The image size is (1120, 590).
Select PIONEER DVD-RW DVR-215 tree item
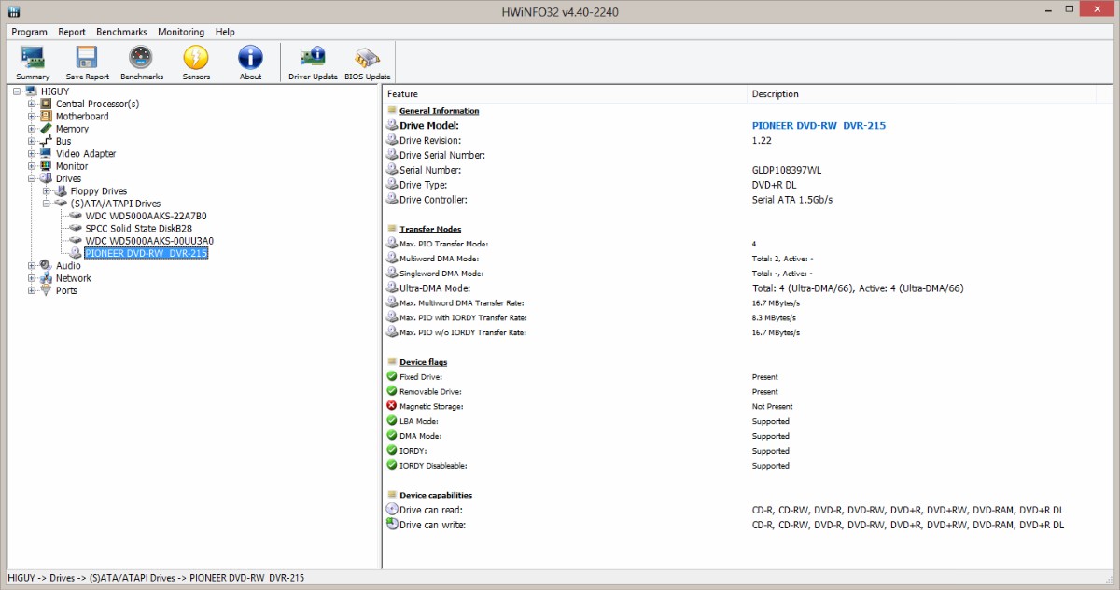[146, 253]
